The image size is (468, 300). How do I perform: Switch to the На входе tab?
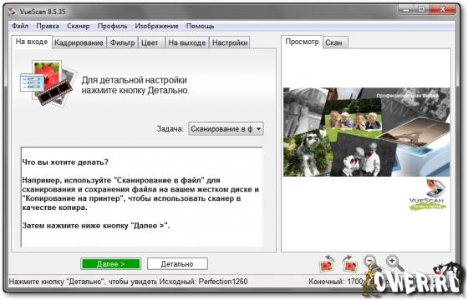[x=32, y=42]
